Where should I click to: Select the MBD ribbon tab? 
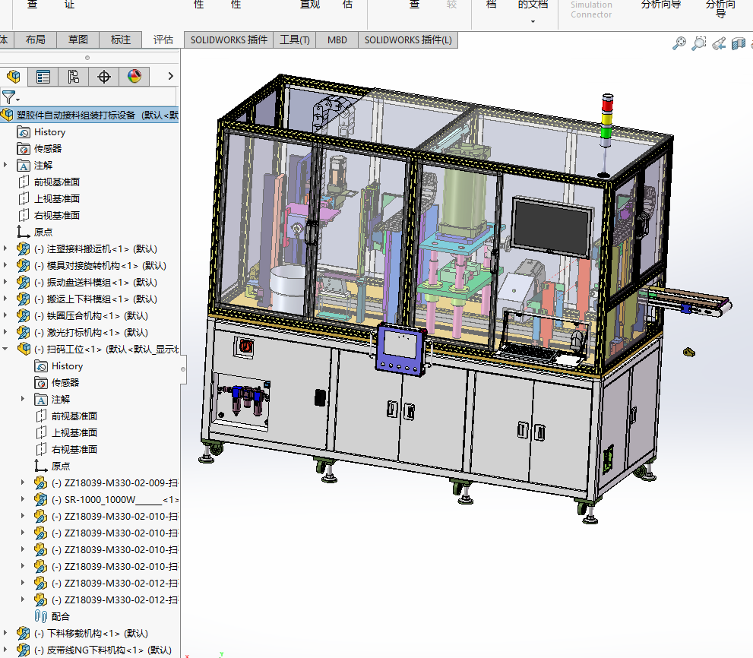click(x=337, y=40)
